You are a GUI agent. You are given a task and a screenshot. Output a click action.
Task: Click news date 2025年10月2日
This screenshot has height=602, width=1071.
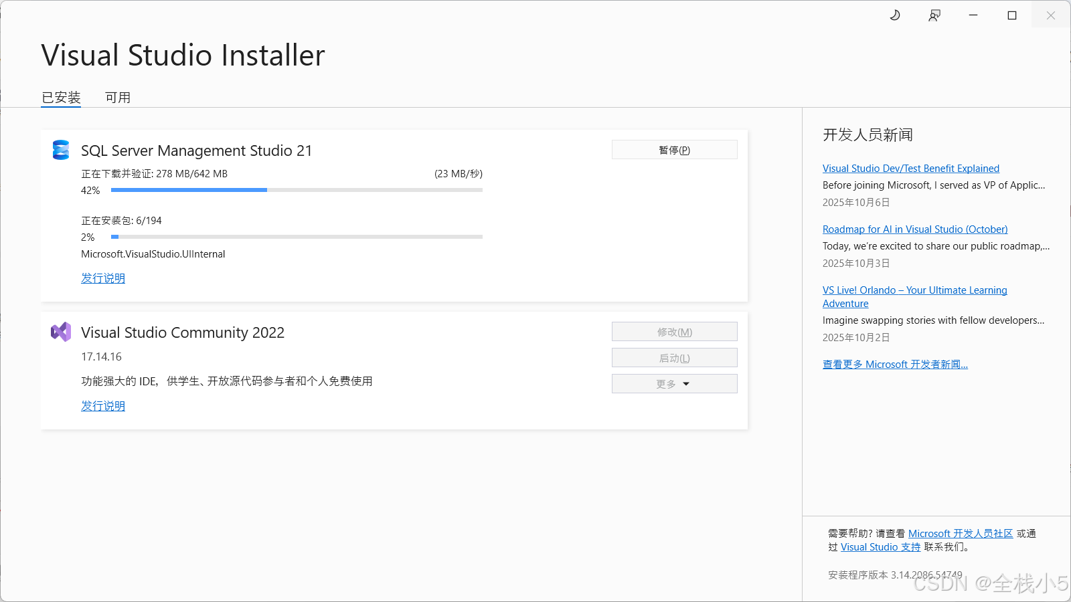pyautogui.click(x=856, y=338)
